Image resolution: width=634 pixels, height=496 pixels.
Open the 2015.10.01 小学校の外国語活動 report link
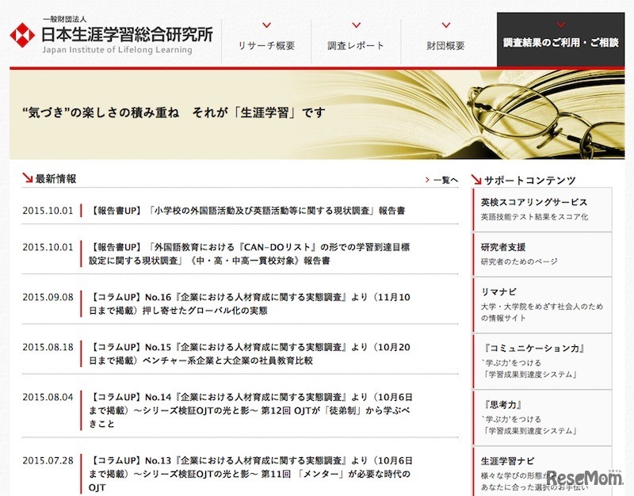coord(262,209)
